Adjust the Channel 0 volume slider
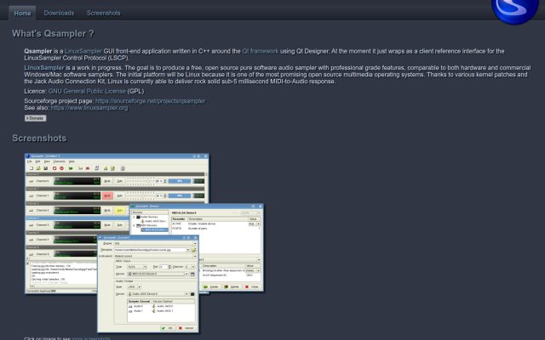The height and width of the screenshot is (340, 545). pyautogui.click(x=141, y=181)
